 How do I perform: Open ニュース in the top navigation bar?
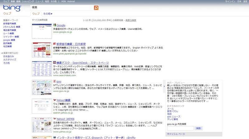[40, 2]
